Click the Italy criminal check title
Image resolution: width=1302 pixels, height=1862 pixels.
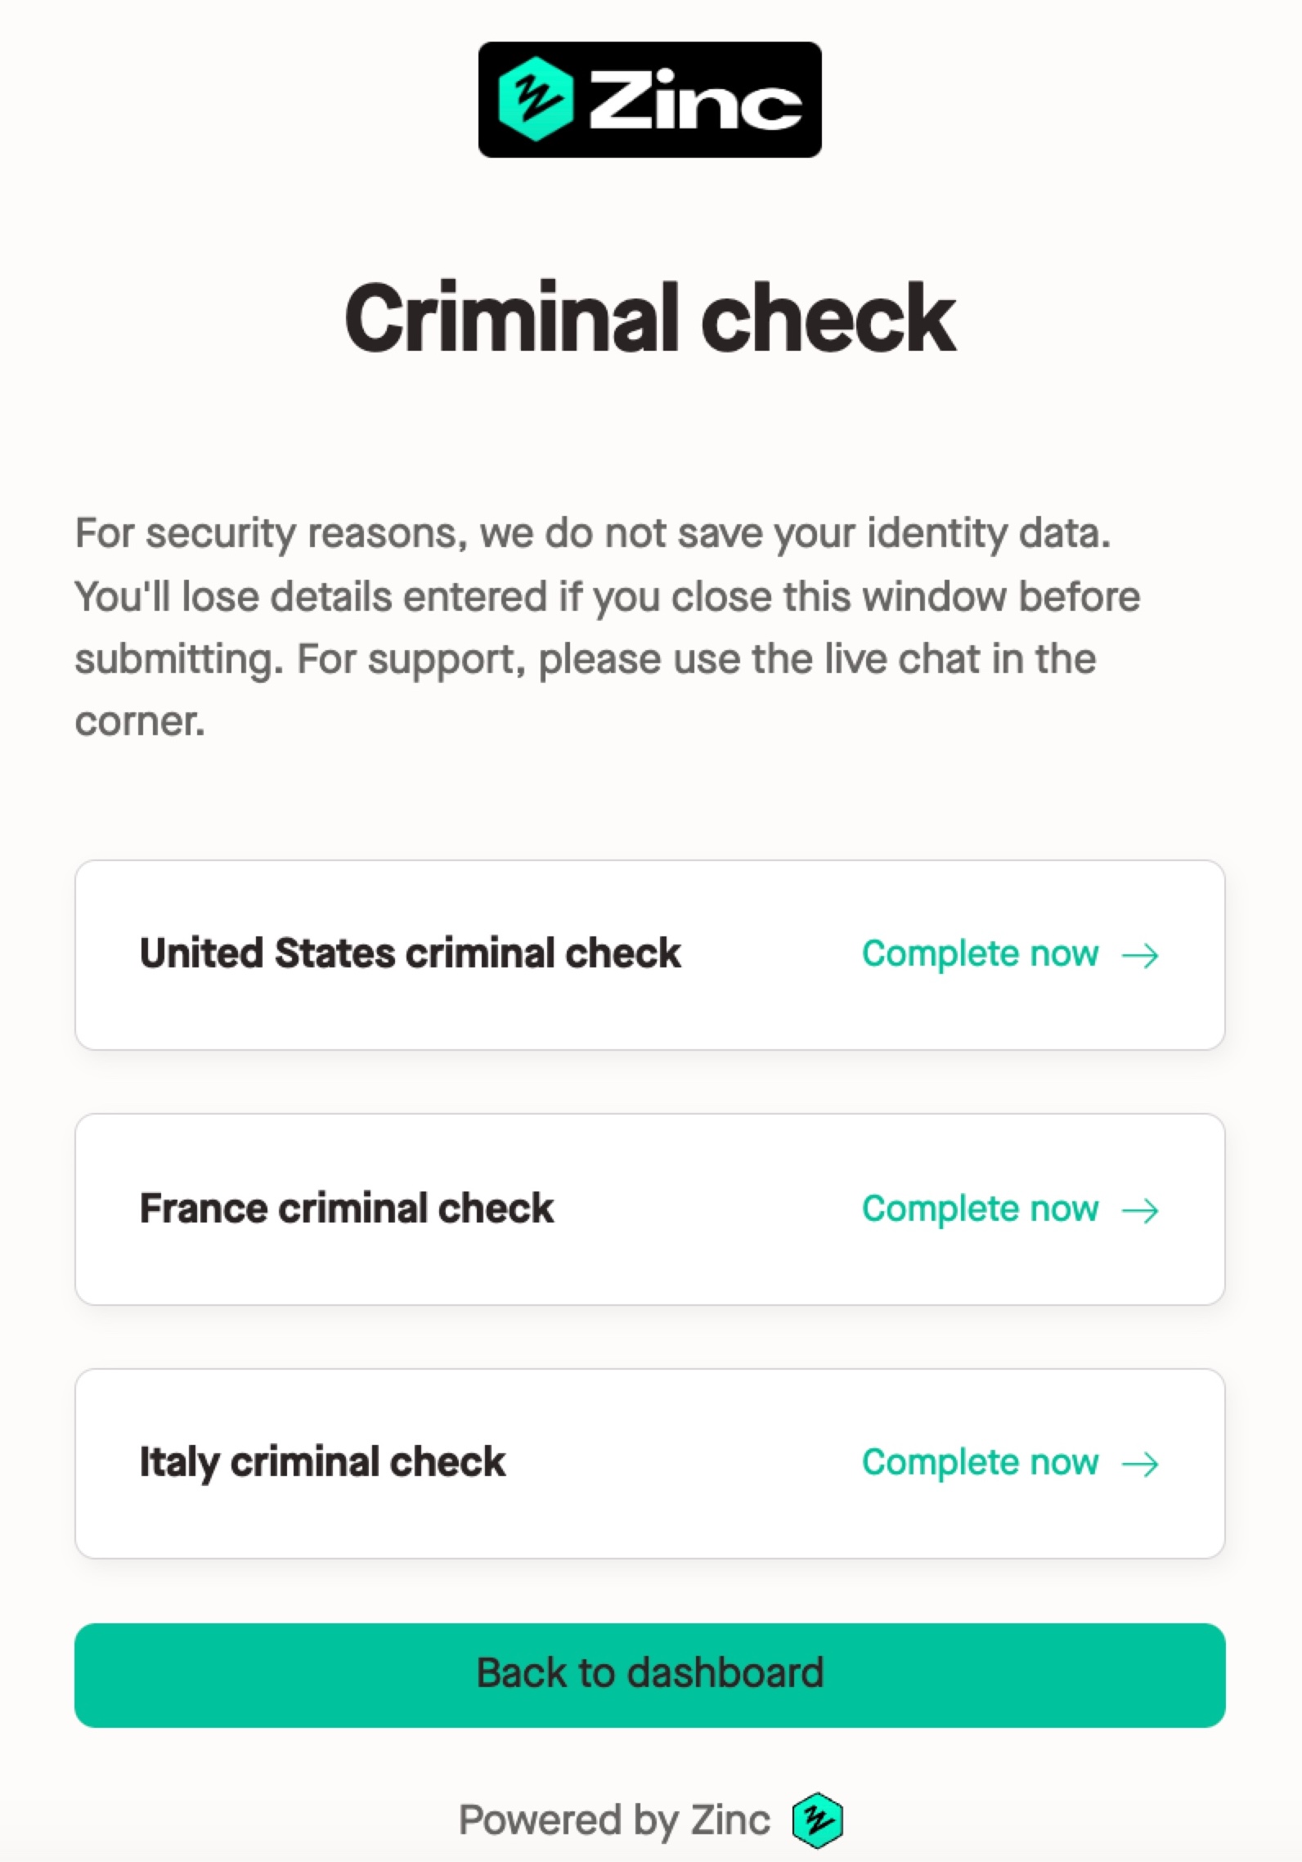322,1464
